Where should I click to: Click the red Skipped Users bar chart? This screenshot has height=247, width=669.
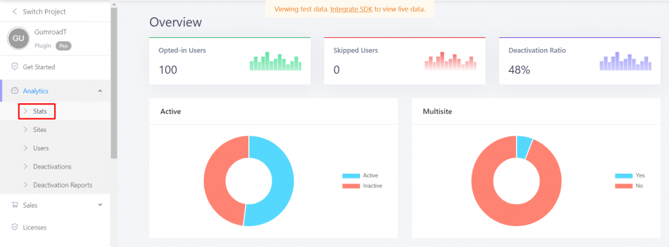tap(451, 61)
